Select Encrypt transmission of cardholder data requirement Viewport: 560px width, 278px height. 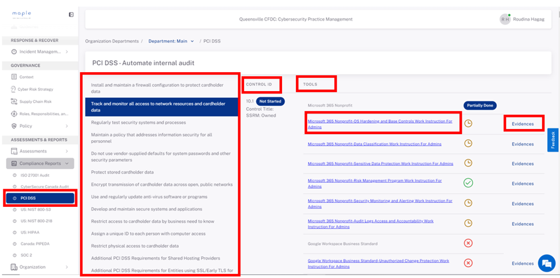[161, 185]
